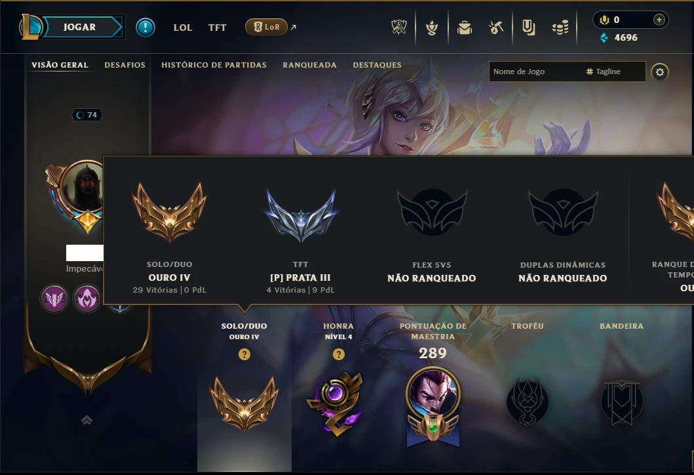Open the Collection backpack icon
The image size is (694, 475).
[x=464, y=28]
